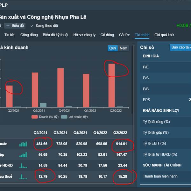Click the Q2/2021 table column header
The width and height of the screenshot is (191, 191).
(x=40, y=133)
